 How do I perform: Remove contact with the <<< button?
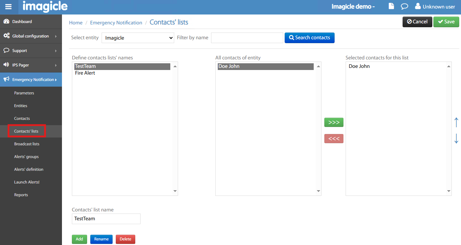(334, 139)
